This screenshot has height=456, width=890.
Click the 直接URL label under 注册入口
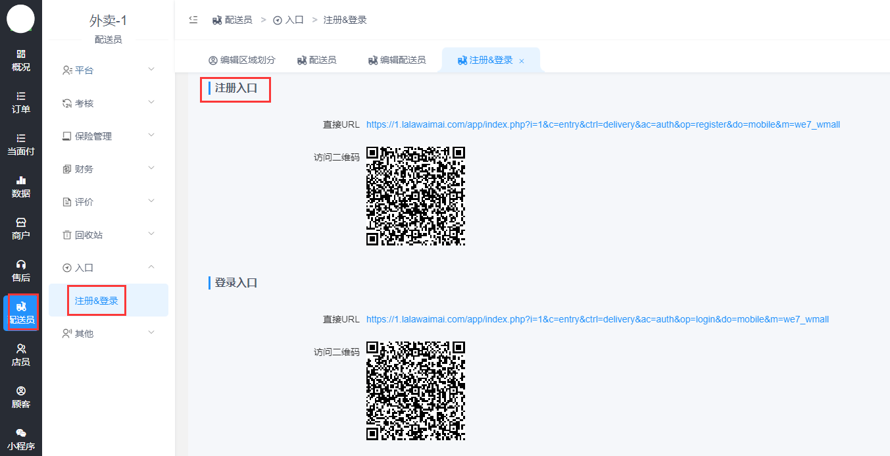[x=341, y=124]
